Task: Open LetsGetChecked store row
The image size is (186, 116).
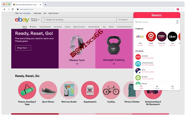Action: (x=157, y=64)
